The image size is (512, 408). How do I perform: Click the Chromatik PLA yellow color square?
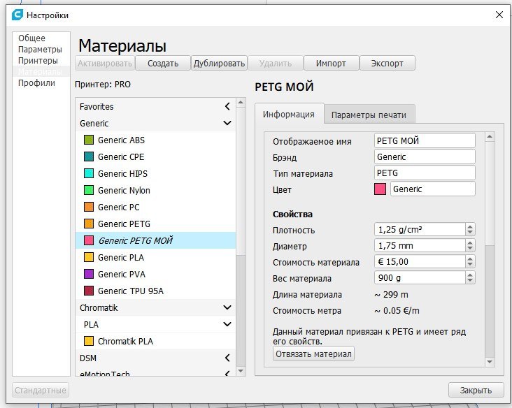pyautogui.click(x=89, y=341)
